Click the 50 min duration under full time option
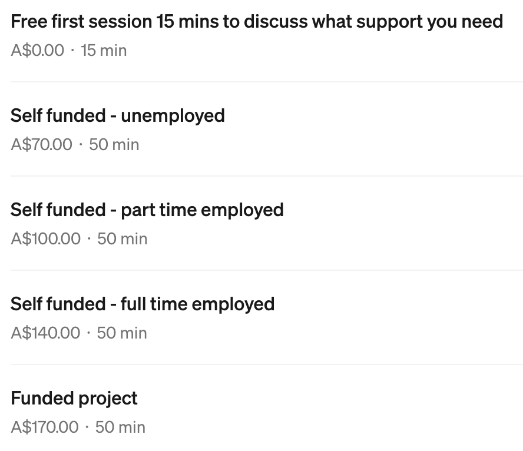This screenshot has width=523, height=451. coord(121,333)
